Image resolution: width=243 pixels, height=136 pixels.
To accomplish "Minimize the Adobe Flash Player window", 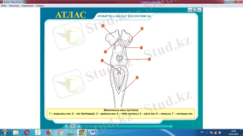I will [x=227, y=2].
